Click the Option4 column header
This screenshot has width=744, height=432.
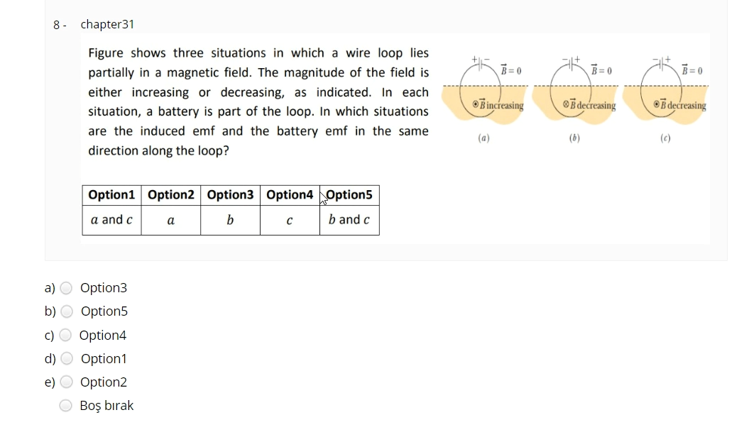[289, 194]
